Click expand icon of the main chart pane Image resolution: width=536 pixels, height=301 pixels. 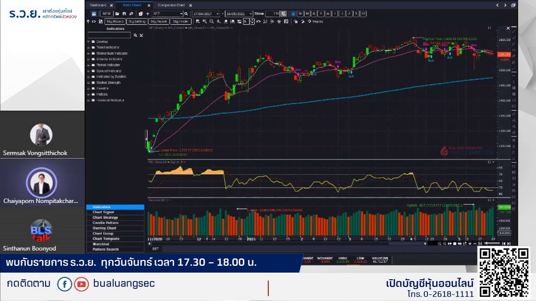[x=489, y=28]
